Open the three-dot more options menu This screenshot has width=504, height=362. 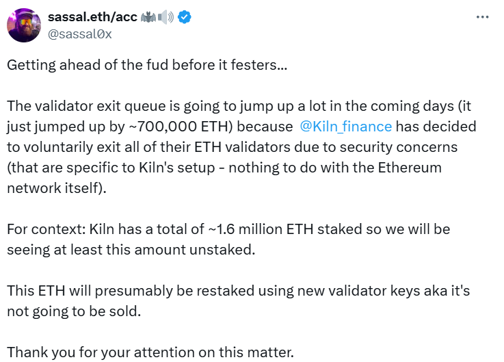pyautogui.click(x=482, y=17)
